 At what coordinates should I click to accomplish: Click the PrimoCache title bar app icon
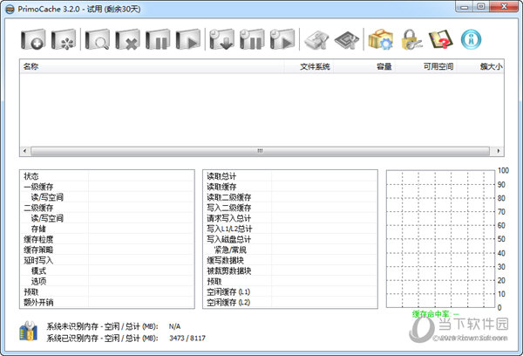pyautogui.click(x=10, y=9)
